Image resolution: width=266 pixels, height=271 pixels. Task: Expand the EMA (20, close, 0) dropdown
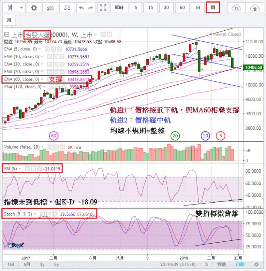42,64
